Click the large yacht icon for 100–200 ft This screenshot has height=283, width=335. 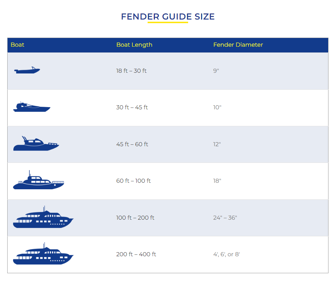[43, 218]
